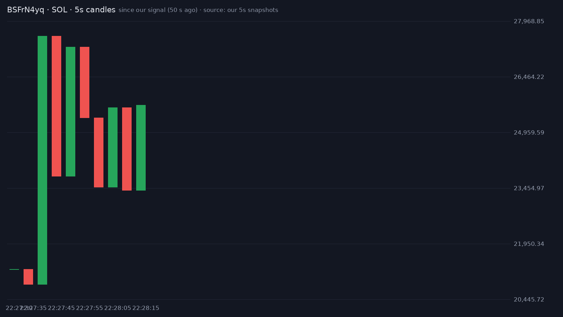Click the 22:28:05 time axis label
This screenshot has height=317, width=563.
(x=118, y=308)
